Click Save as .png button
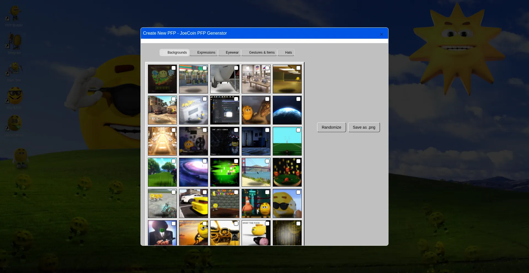 pos(364,127)
